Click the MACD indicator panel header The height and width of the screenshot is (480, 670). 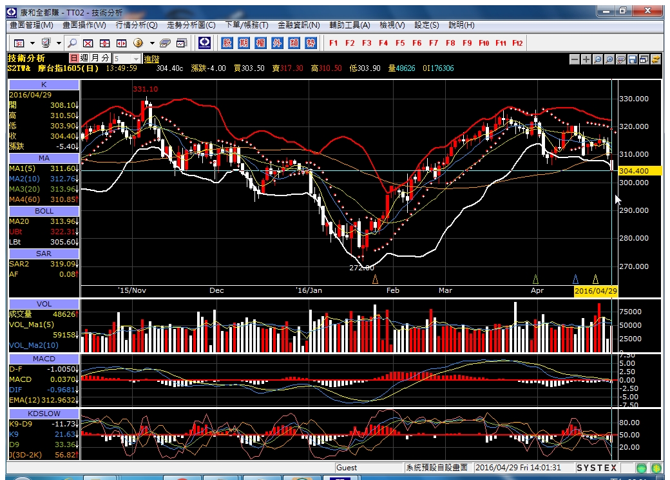(x=44, y=359)
